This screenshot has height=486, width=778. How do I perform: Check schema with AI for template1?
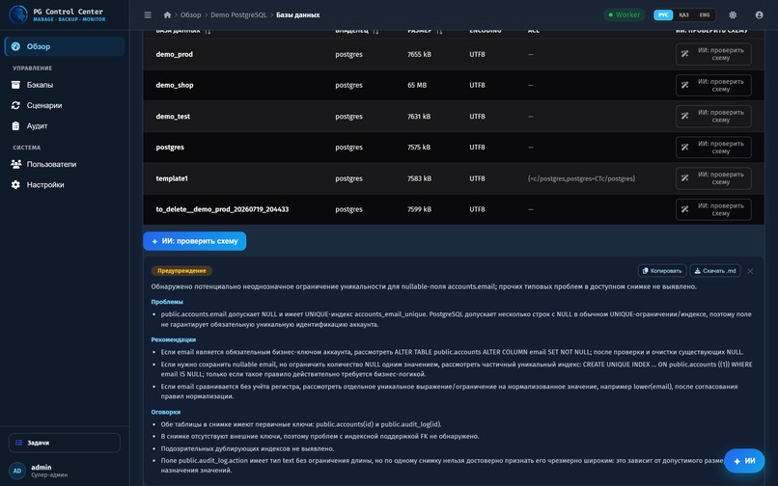click(x=713, y=178)
